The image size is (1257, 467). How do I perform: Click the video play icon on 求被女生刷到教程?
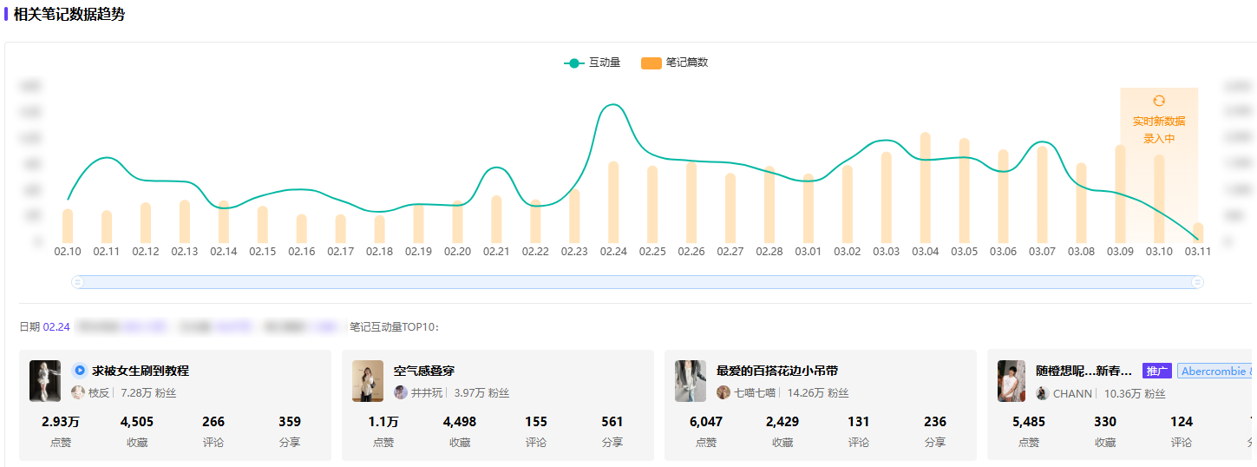(x=79, y=371)
